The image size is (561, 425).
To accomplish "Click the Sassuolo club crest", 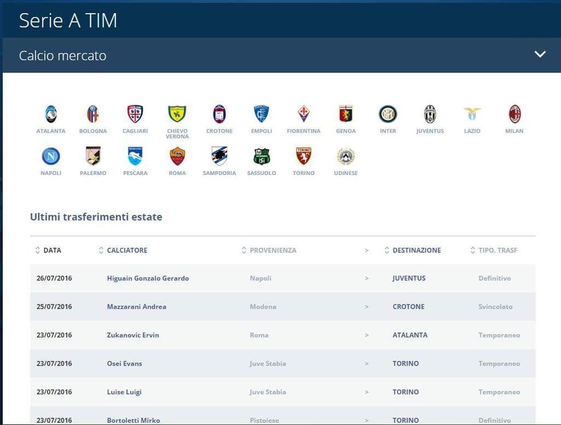I will click(262, 155).
